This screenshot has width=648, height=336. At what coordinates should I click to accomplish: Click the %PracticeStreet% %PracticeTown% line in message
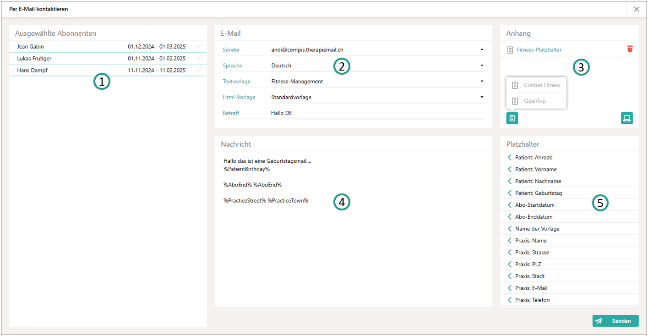[x=266, y=200]
